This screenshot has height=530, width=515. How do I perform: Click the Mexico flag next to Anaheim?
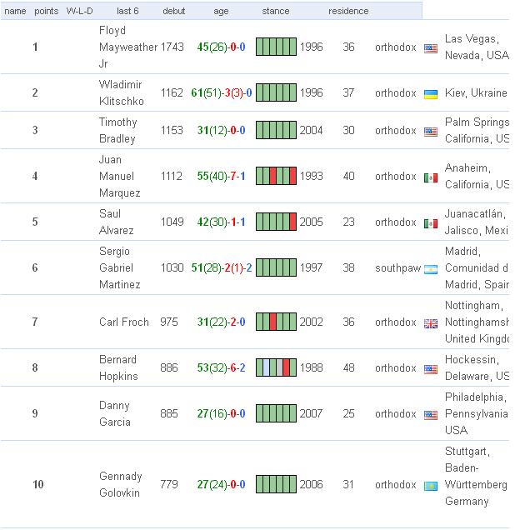pyautogui.click(x=431, y=177)
